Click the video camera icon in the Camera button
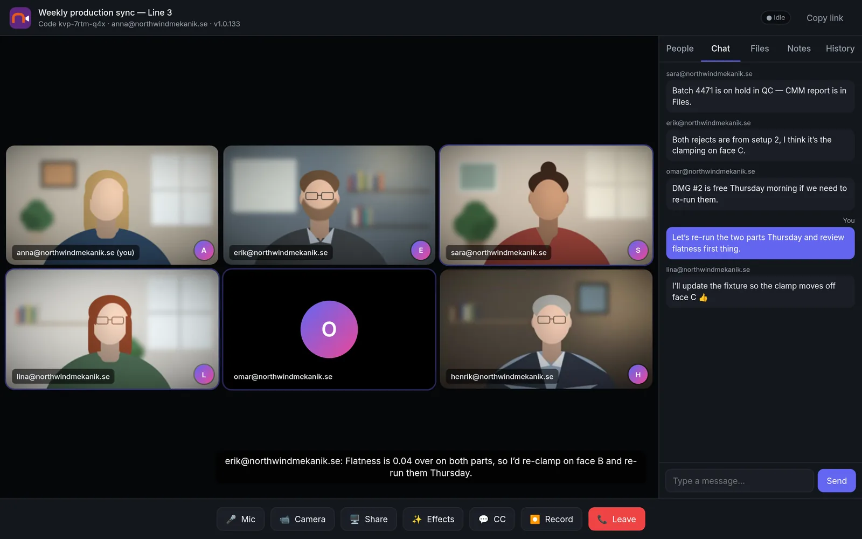Screen dimensions: 862x539 click(x=284, y=519)
